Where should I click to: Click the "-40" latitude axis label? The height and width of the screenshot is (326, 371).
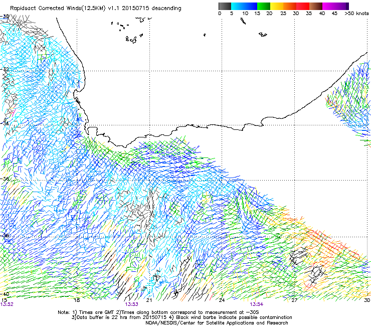[x=5, y=294]
